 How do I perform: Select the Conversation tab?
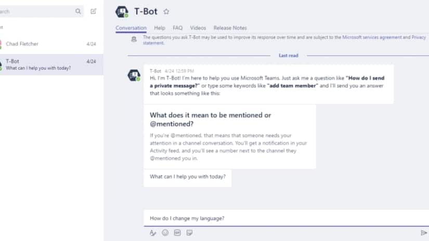[x=131, y=28]
